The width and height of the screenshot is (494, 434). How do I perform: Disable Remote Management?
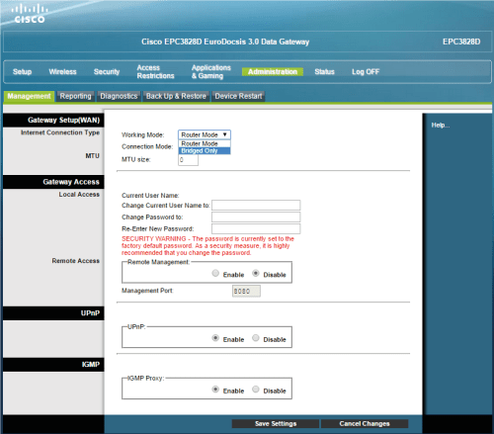[256, 273]
